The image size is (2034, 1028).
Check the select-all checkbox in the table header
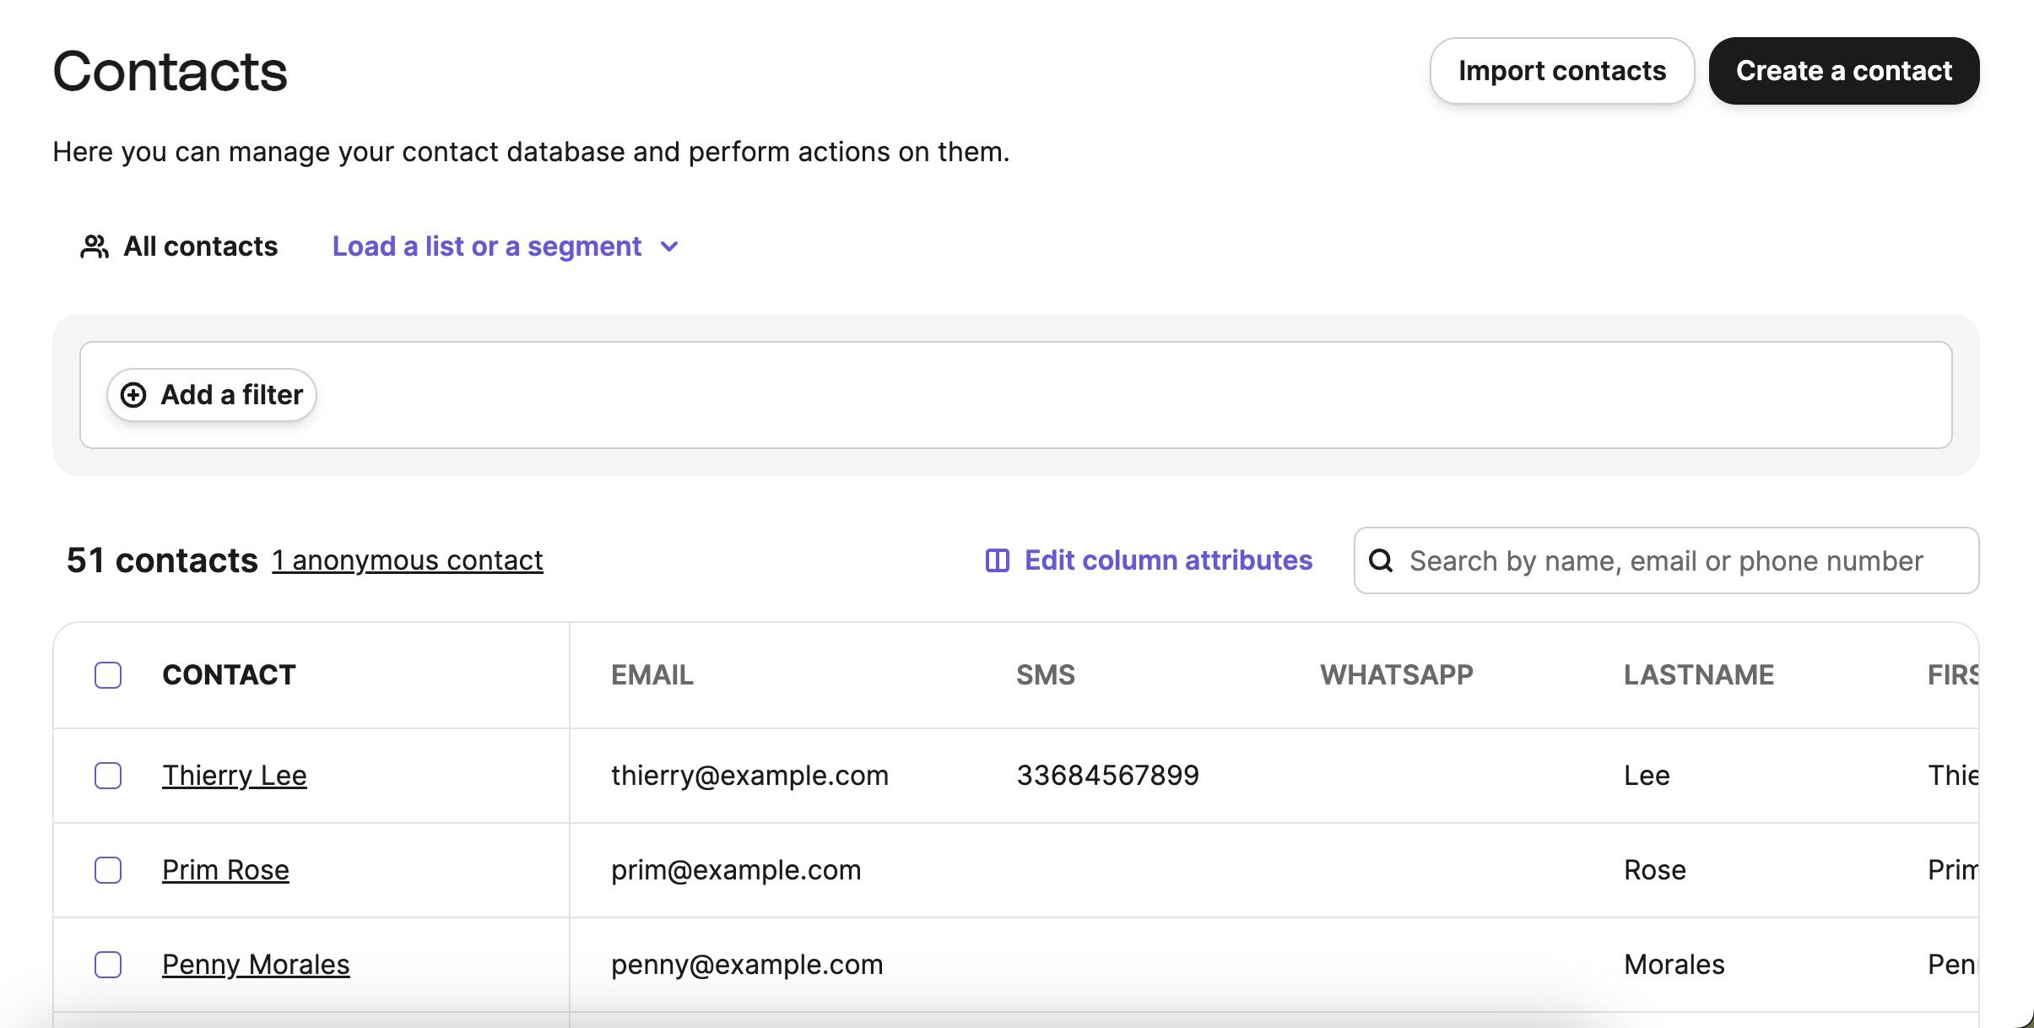coord(107,674)
